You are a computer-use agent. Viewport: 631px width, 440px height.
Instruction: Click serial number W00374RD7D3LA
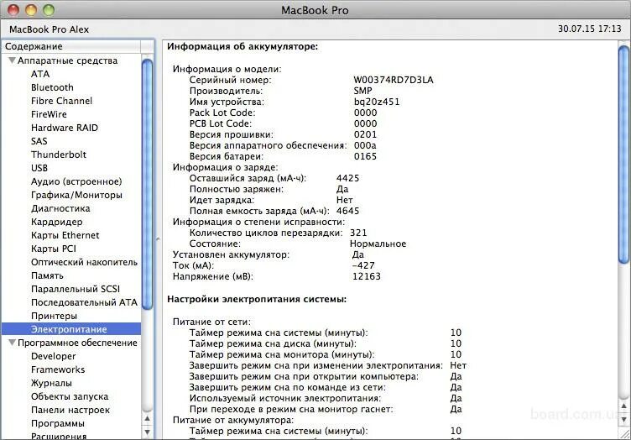point(394,80)
